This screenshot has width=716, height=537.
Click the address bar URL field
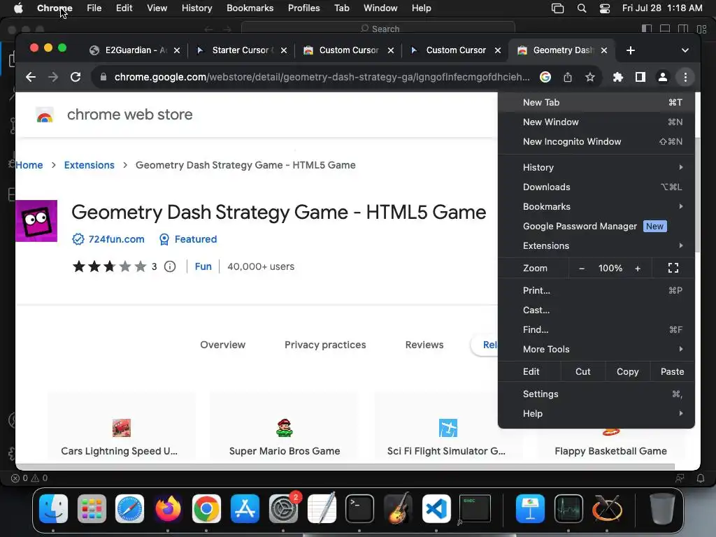322,77
